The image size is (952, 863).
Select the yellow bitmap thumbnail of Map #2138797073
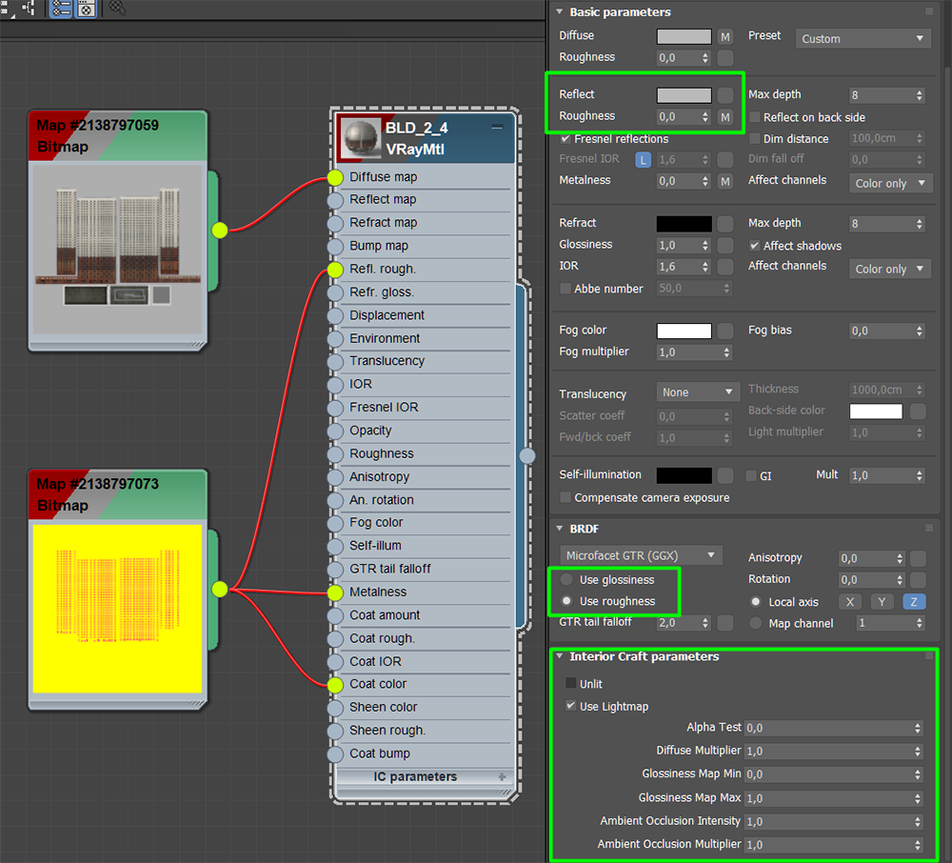pos(117,609)
